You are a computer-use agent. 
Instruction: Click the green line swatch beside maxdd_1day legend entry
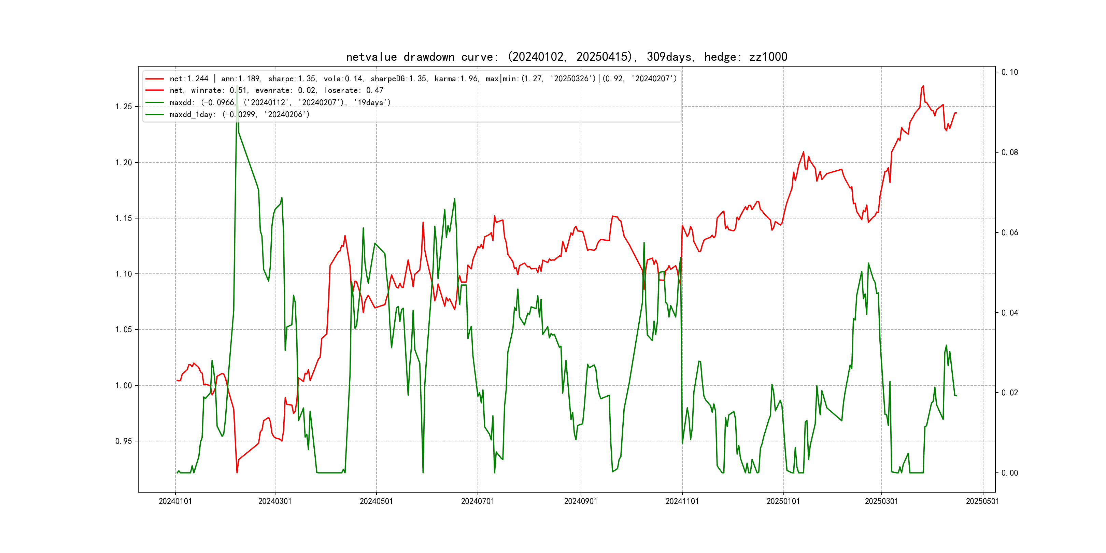[x=155, y=114]
